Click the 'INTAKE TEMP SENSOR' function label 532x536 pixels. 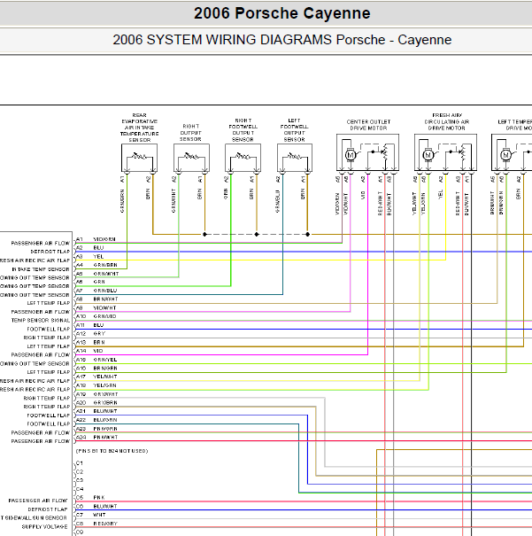click(41, 269)
